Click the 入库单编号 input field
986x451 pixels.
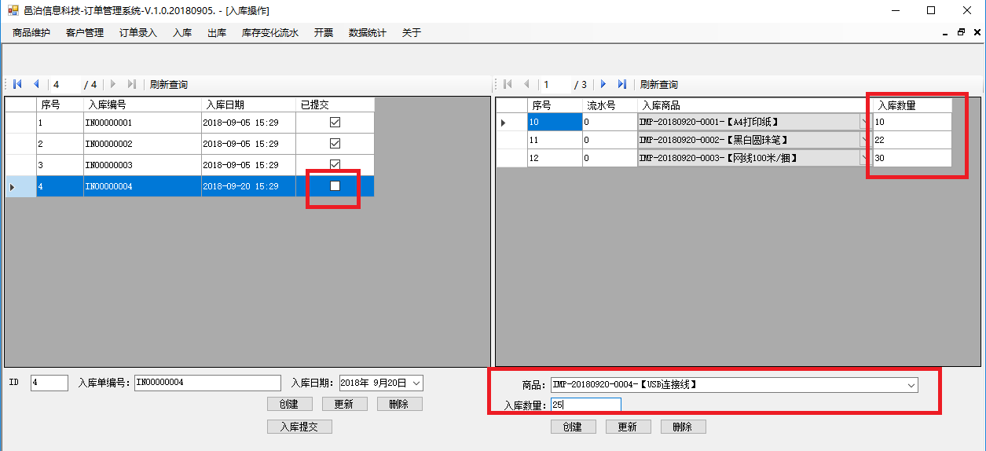pos(207,383)
